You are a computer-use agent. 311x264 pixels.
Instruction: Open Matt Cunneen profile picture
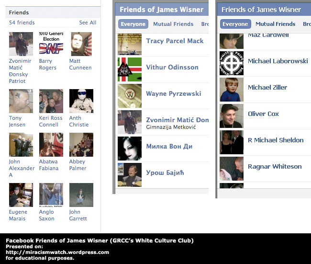81,44
